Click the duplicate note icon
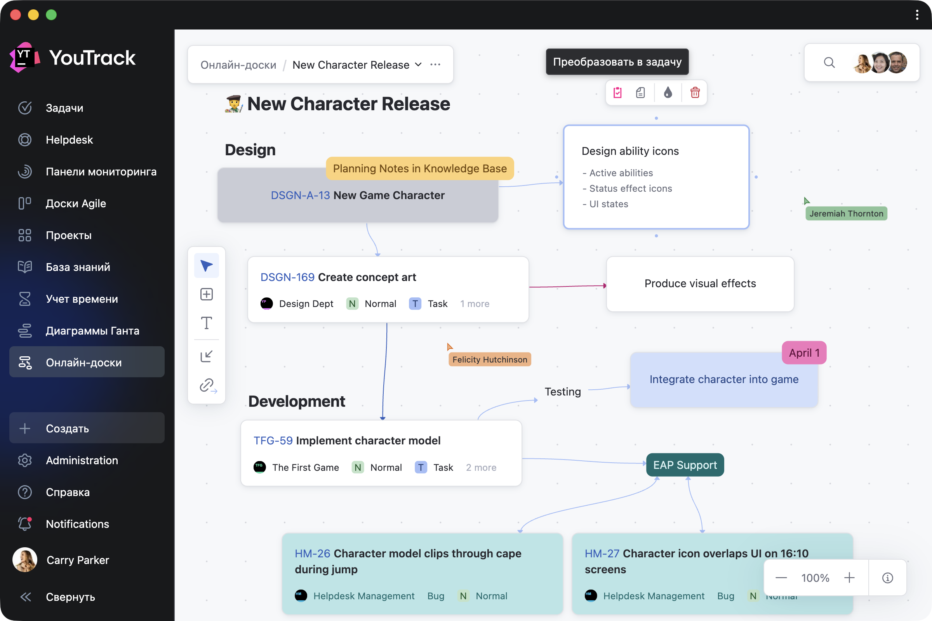The image size is (932, 621). (640, 93)
